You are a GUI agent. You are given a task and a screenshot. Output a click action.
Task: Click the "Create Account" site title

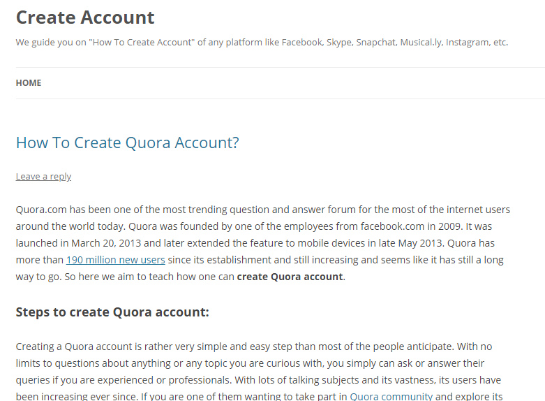(85, 17)
